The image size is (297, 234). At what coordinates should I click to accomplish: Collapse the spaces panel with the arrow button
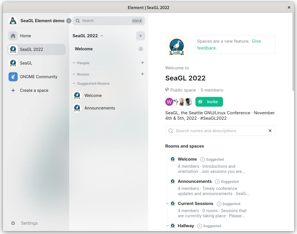pos(69,21)
